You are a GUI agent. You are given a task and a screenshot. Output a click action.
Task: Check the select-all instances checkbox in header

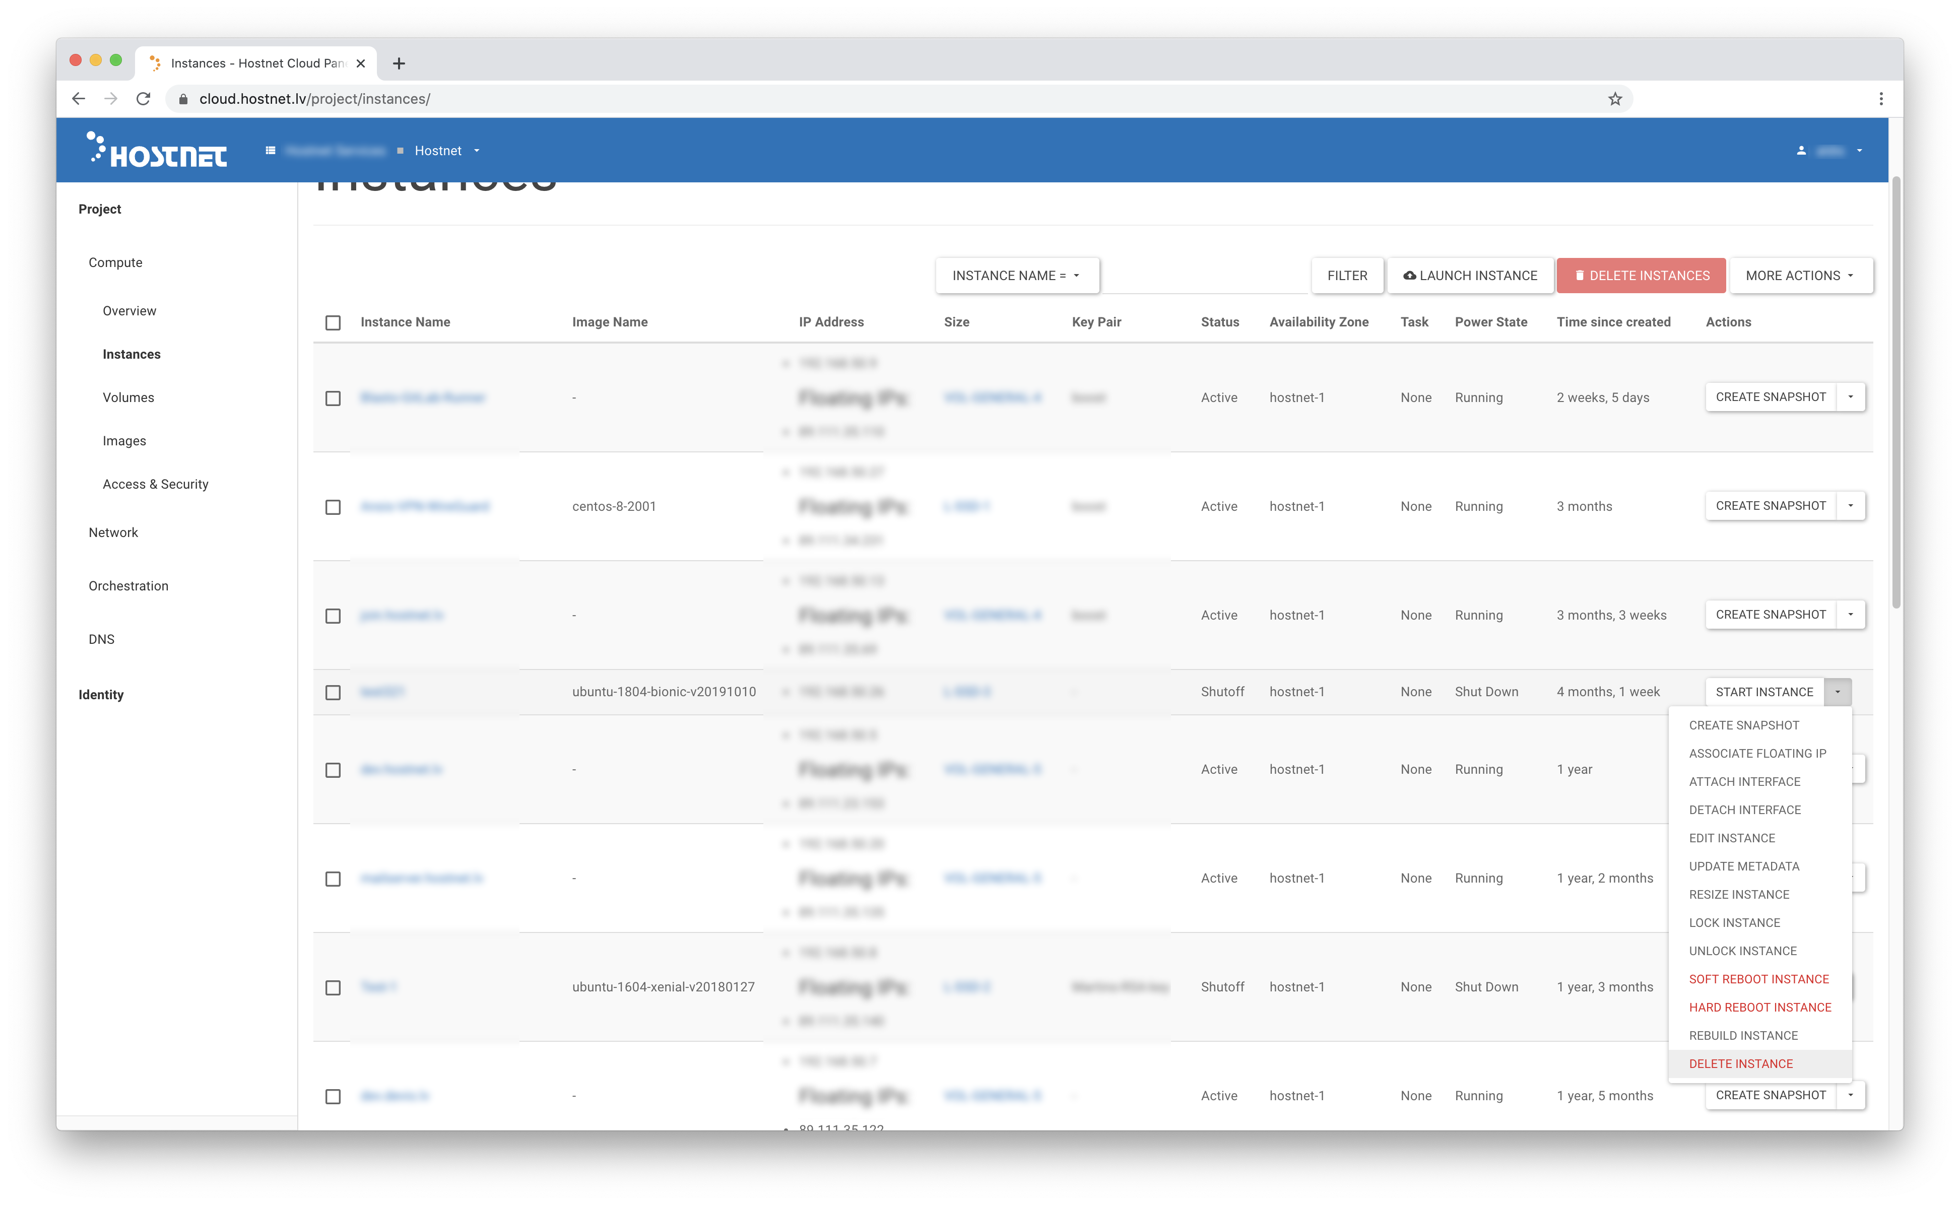333,323
